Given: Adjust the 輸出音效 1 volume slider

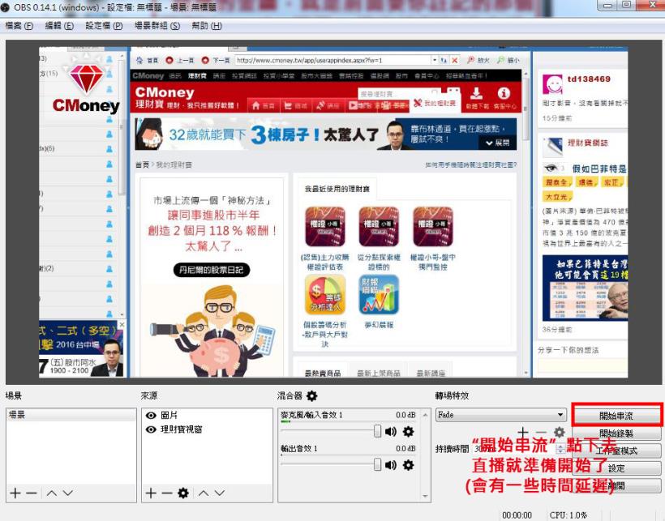Looking at the screenshot, I should [x=376, y=464].
